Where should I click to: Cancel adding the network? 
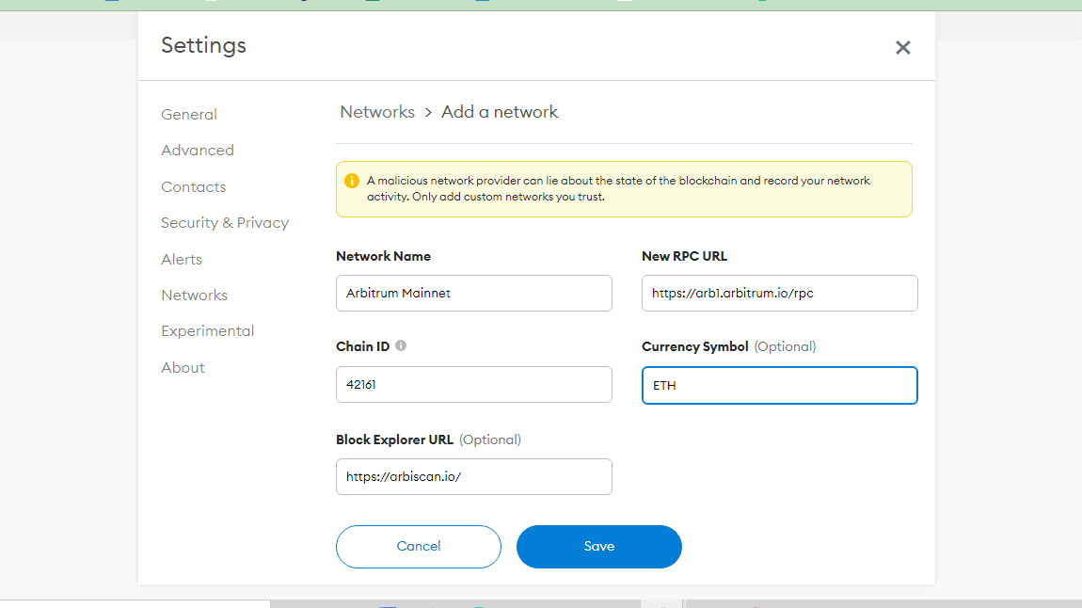[x=418, y=547]
